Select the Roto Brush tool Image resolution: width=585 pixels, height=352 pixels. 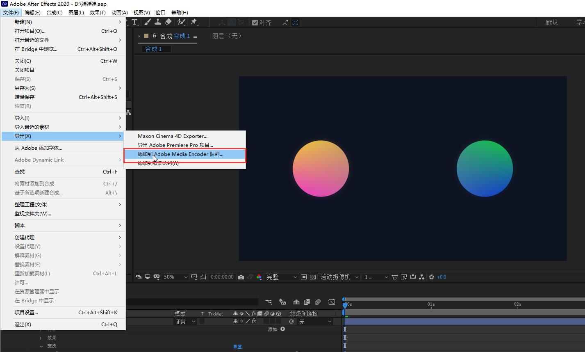click(x=181, y=22)
